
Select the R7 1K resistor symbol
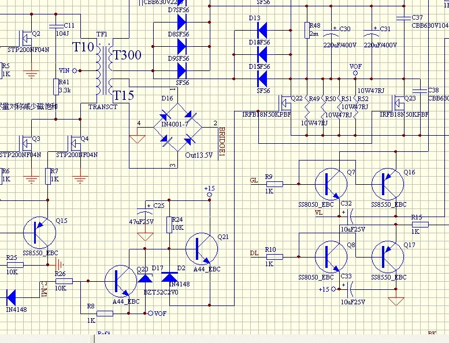[x=48, y=176]
